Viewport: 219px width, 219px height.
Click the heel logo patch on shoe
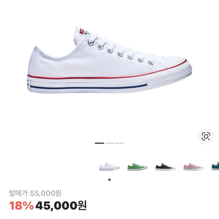[x=28, y=84]
